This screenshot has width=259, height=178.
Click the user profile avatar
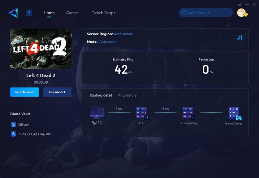(241, 13)
